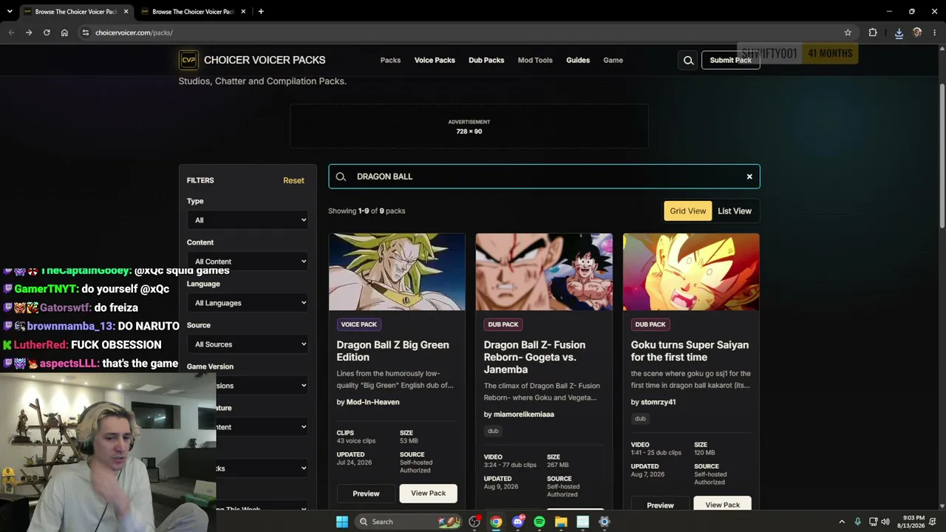Image resolution: width=946 pixels, height=532 pixels.
Task: Open the volume icon in system tray
Action: [x=886, y=522]
